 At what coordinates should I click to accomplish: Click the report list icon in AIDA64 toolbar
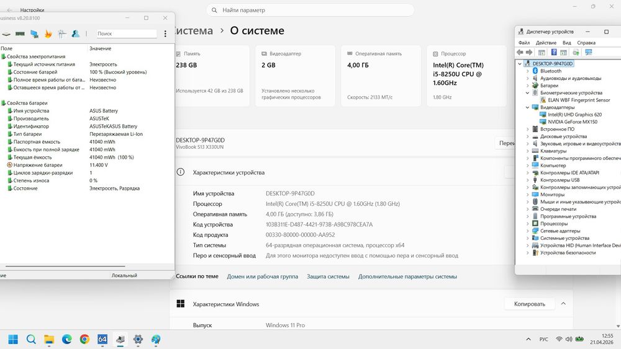[61, 34]
